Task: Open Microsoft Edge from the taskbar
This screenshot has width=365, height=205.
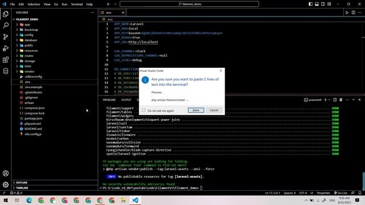Action: (29, 200)
